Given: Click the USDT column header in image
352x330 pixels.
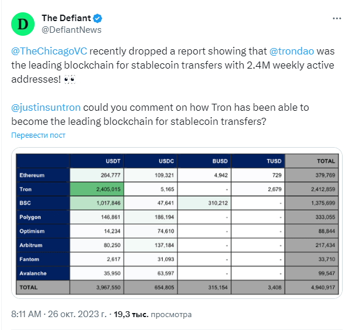Looking at the screenshot, I should click(x=97, y=161).
